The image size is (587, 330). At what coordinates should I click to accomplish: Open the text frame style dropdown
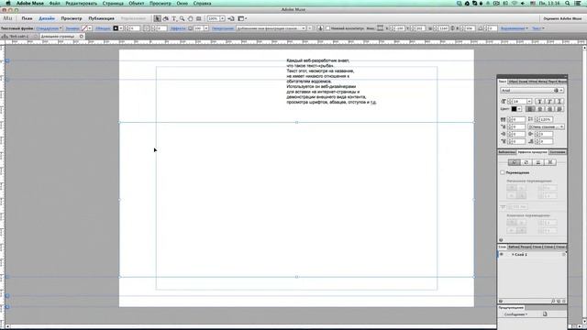(49, 28)
